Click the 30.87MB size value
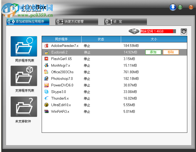196x152 pixels. 130,85
